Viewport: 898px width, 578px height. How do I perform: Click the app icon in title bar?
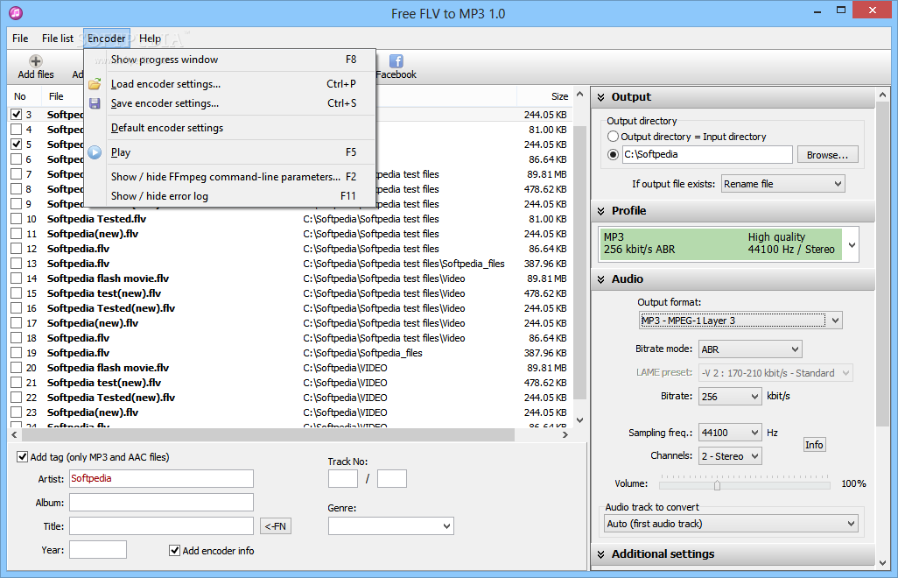point(16,12)
